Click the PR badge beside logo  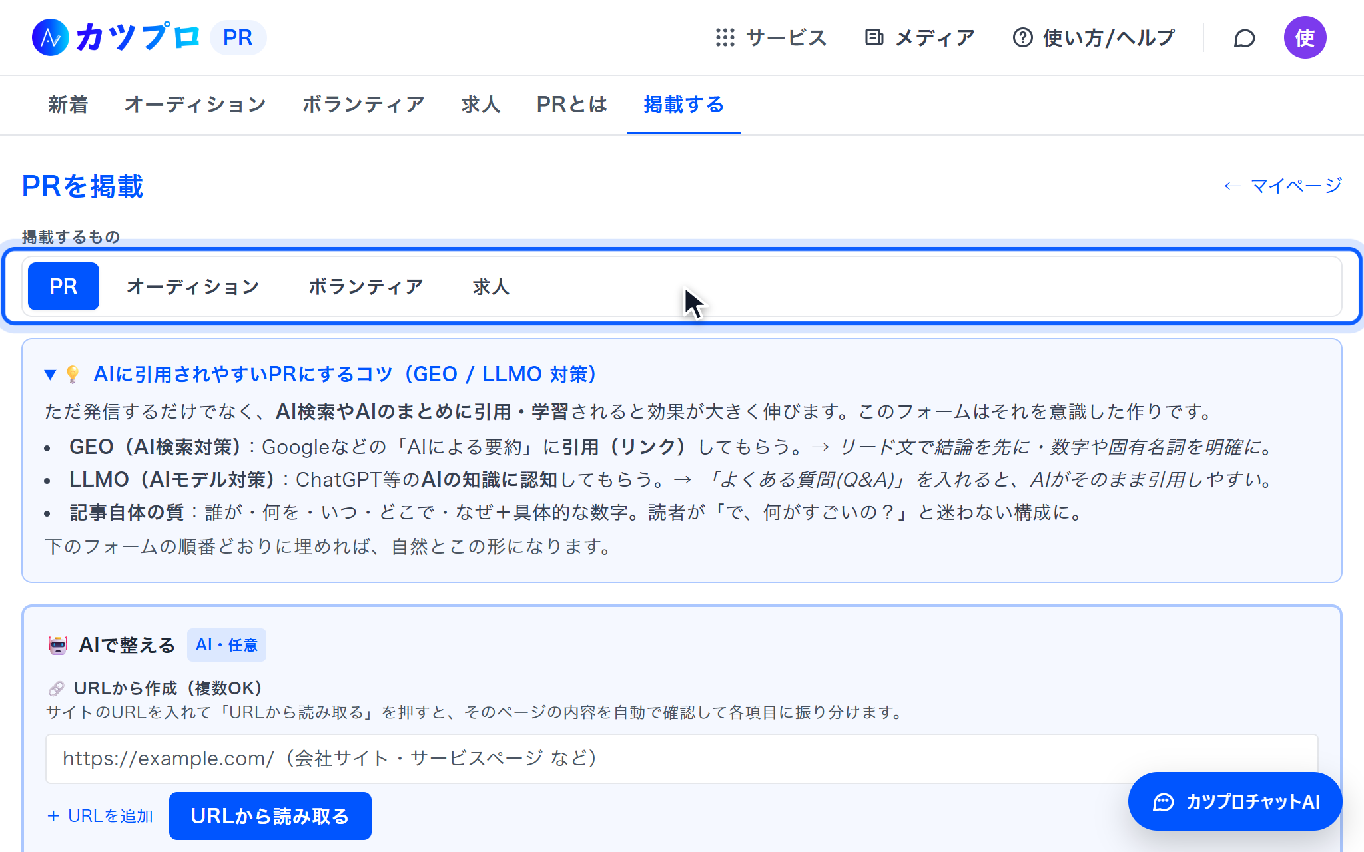click(x=238, y=37)
